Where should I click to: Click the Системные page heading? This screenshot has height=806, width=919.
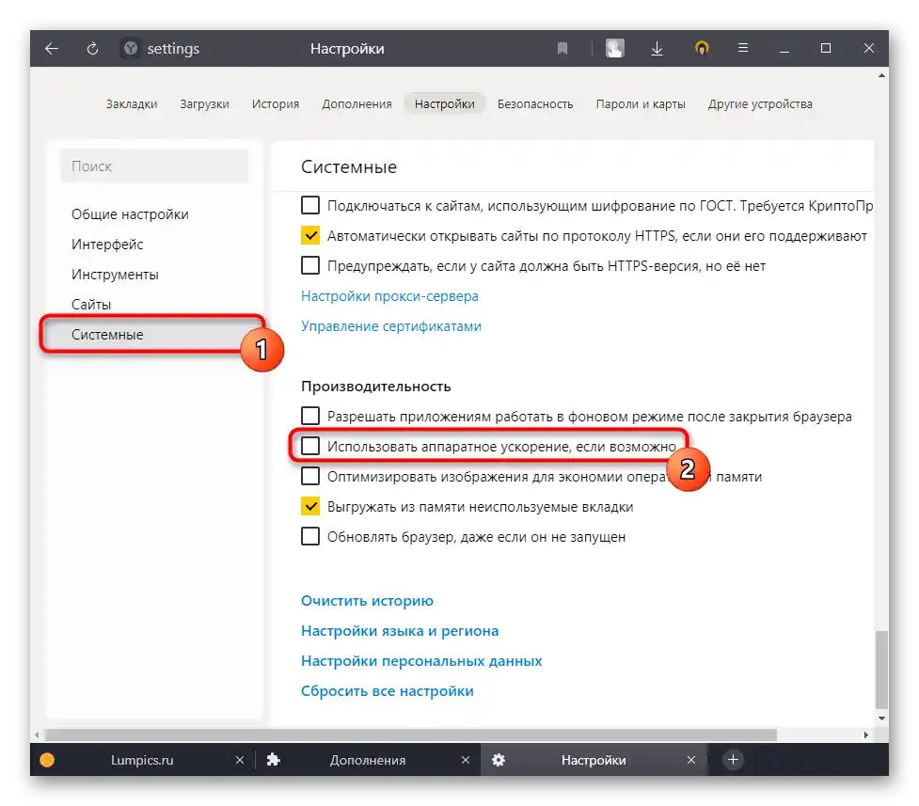click(349, 167)
